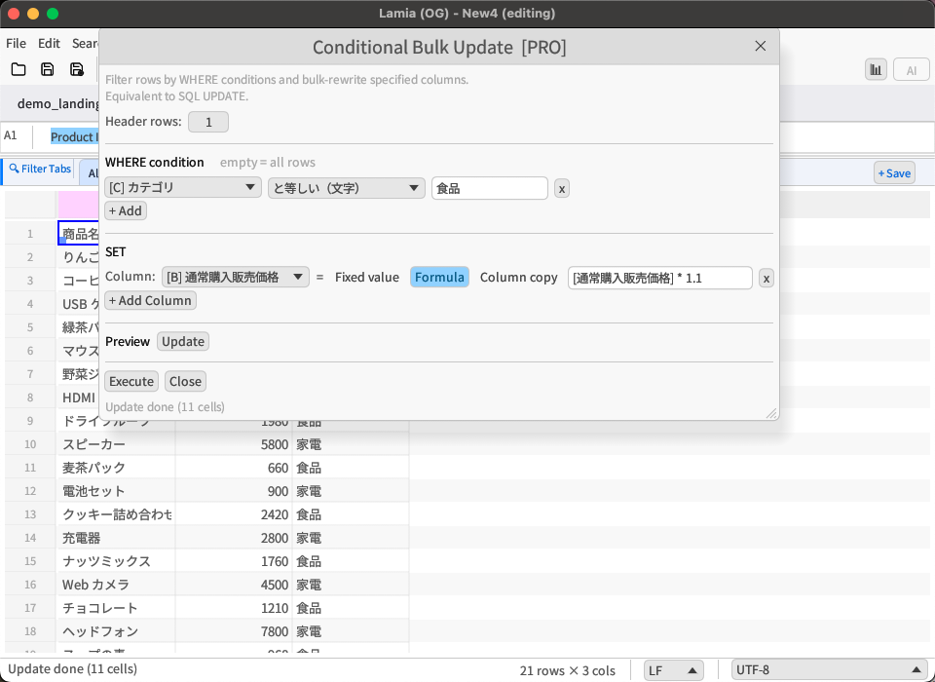Click the Save disk icon in toolbar

pyautogui.click(x=47, y=69)
